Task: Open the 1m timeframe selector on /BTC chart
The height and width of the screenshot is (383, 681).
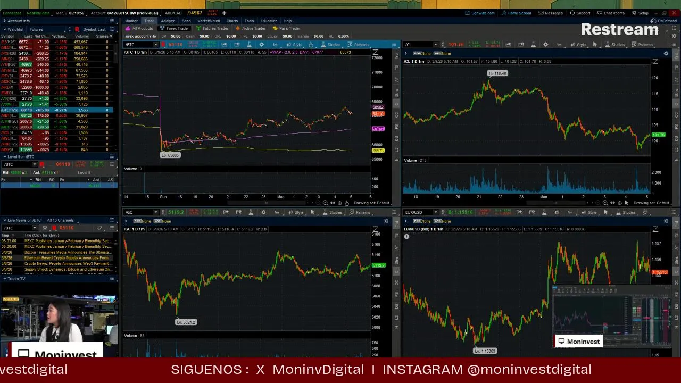Action: click(275, 45)
